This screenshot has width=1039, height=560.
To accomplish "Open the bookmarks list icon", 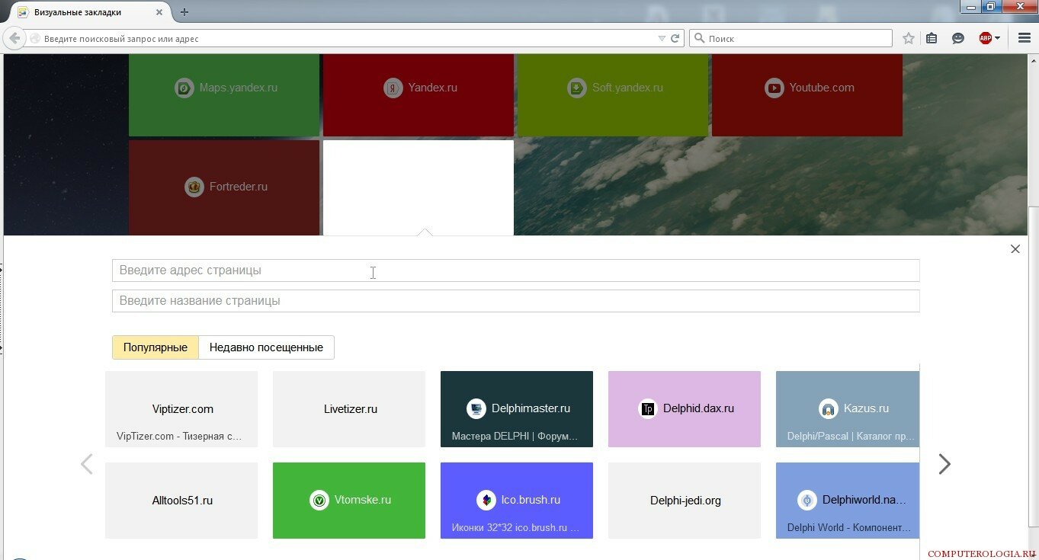I will (x=932, y=38).
